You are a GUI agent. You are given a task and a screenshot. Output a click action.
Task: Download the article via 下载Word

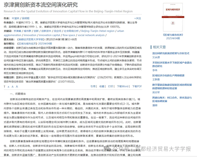coord(123,86)
